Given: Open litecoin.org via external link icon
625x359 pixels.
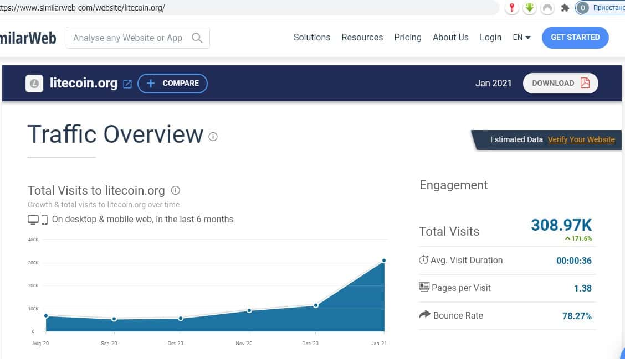Looking at the screenshot, I should pos(127,84).
